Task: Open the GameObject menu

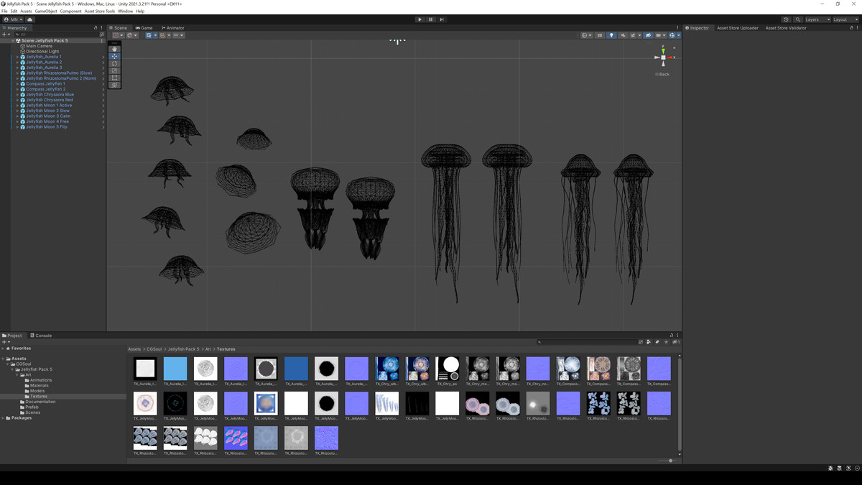Action: pyautogui.click(x=45, y=11)
